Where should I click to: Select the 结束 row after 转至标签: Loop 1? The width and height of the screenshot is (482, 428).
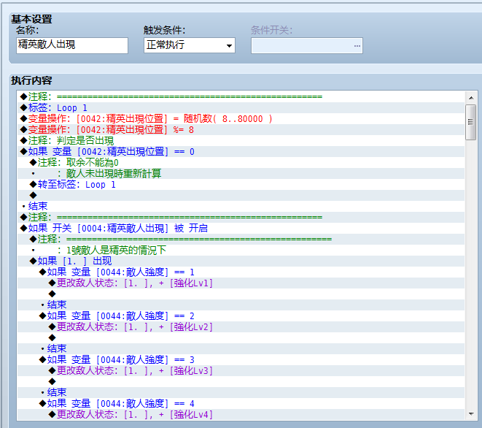pos(241,206)
